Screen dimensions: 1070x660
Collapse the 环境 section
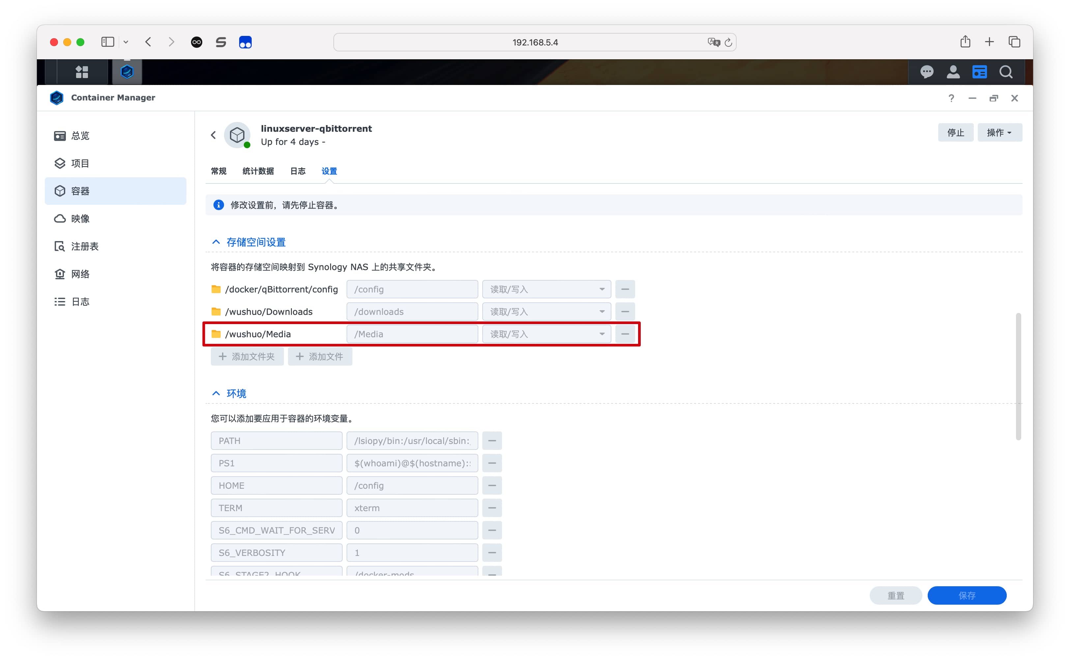pos(216,393)
